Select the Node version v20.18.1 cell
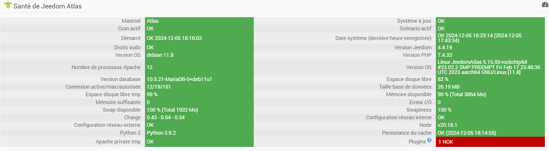This screenshot has width=549, height=151. (x=447, y=125)
